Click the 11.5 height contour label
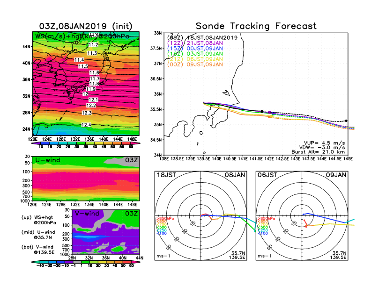 (83, 66)
